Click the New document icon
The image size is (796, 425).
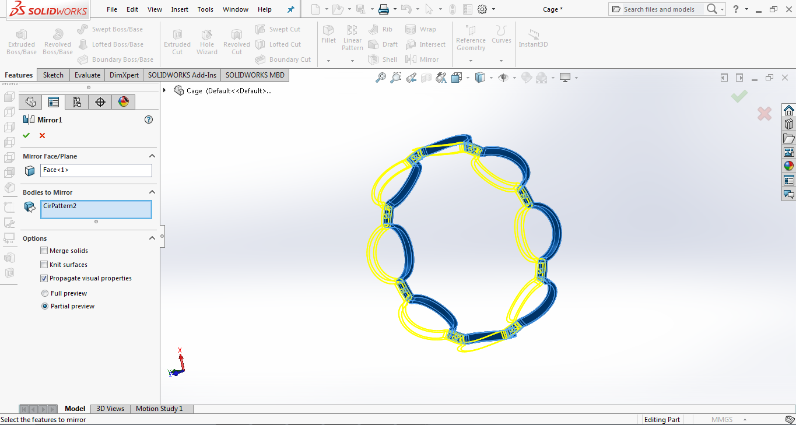pos(315,9)
